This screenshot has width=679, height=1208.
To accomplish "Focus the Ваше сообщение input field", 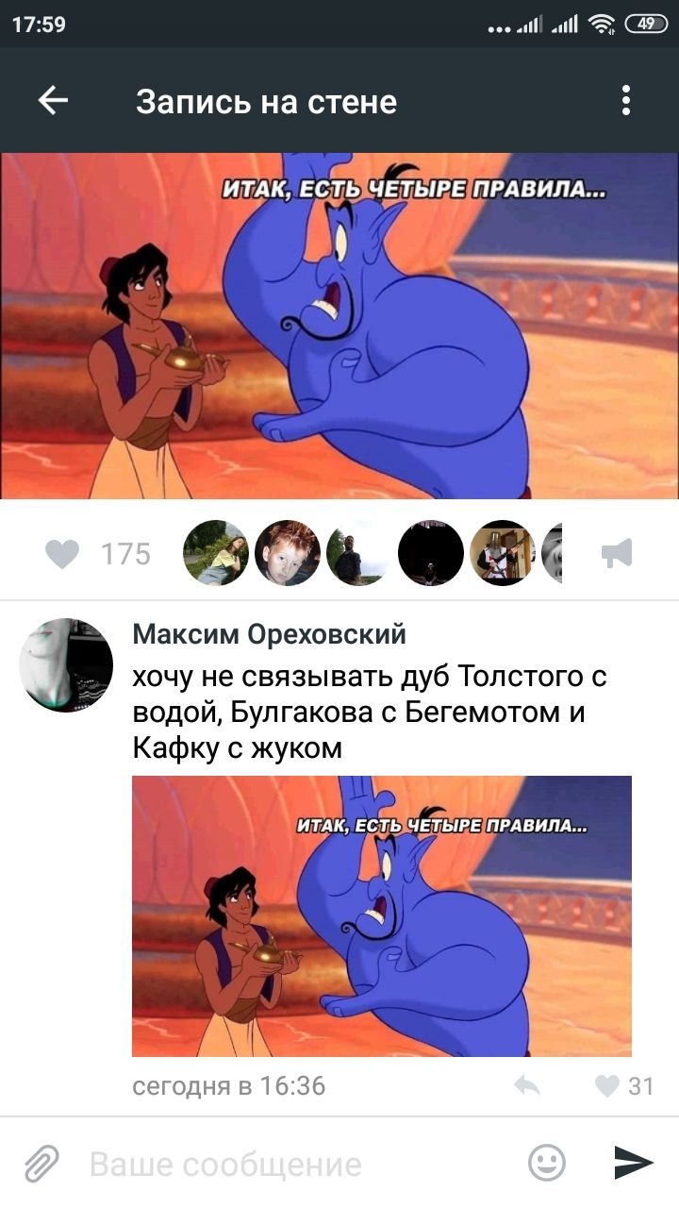I will tap(302, 1165).
